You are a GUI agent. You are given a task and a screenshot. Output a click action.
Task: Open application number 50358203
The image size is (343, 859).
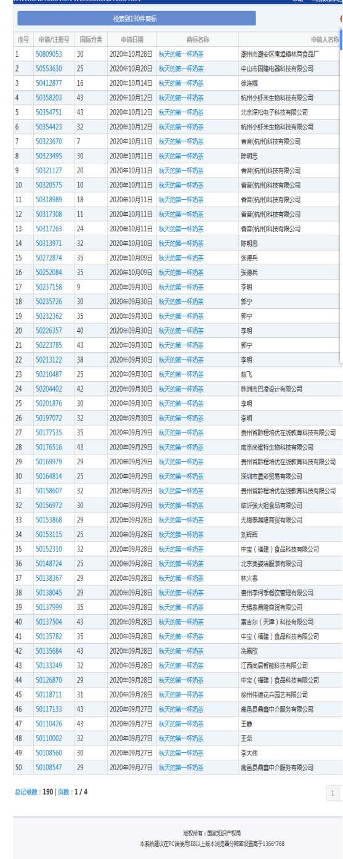point(49,97)
